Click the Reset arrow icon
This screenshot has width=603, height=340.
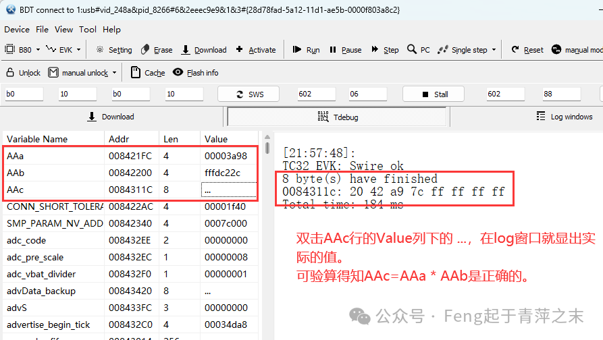[515, 49]
